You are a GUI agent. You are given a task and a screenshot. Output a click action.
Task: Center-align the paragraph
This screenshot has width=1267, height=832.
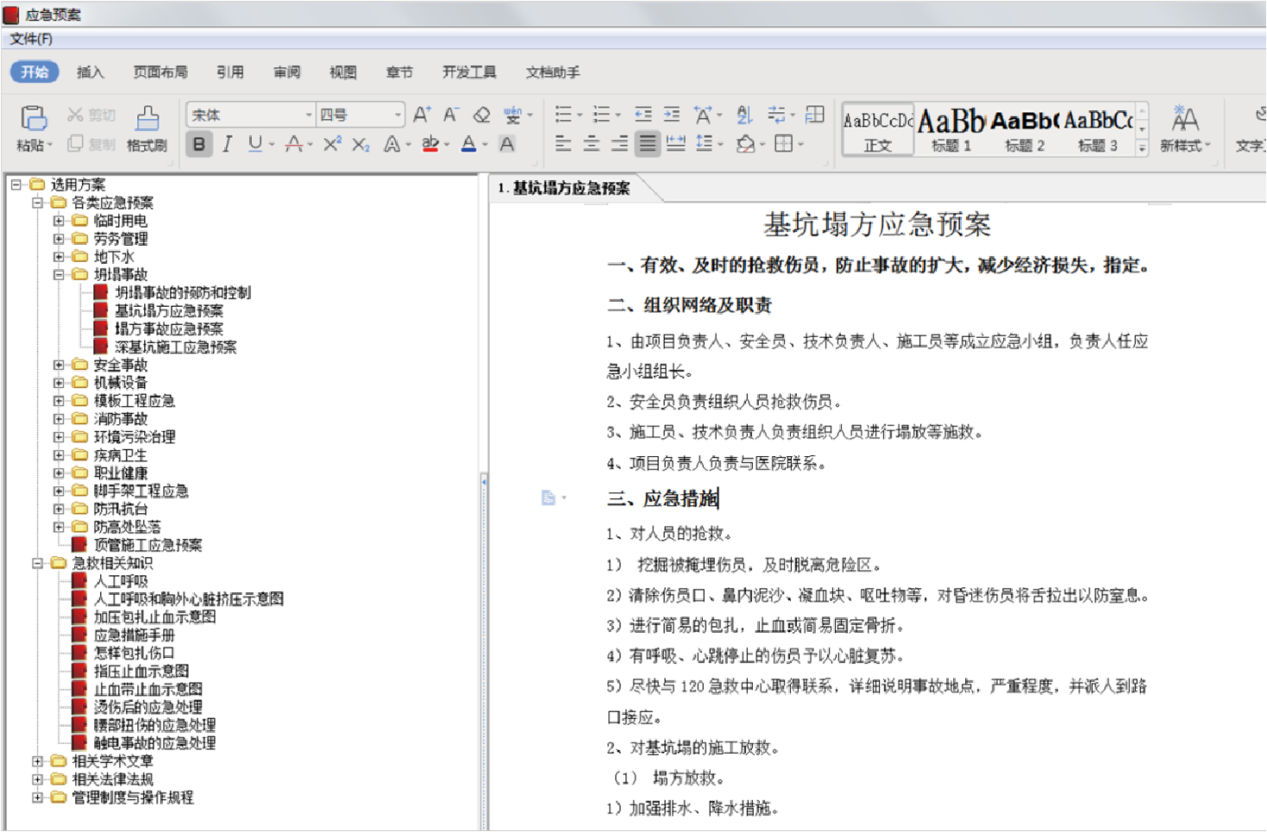(592, 144)
